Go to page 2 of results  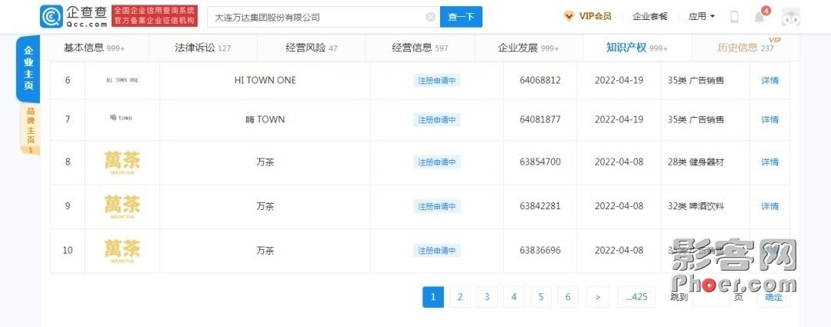tap(460, 297)
